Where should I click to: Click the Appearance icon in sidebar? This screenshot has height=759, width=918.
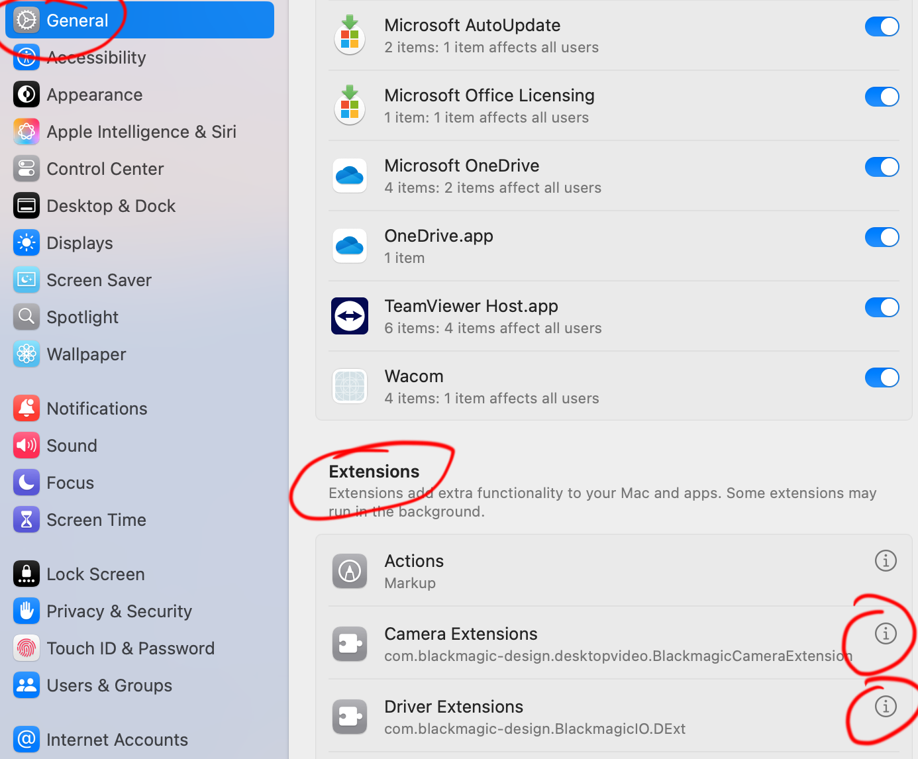tap(26, 95)
